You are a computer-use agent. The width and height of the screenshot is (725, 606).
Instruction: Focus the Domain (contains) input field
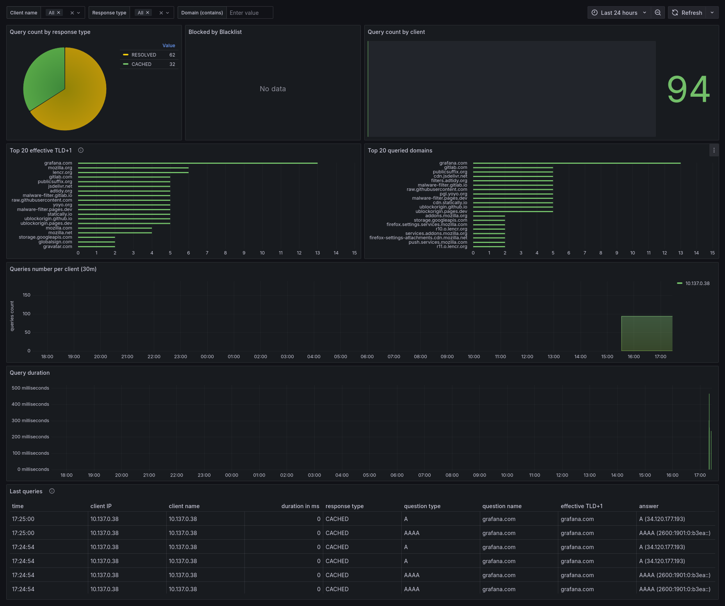(x=249, y=13)
